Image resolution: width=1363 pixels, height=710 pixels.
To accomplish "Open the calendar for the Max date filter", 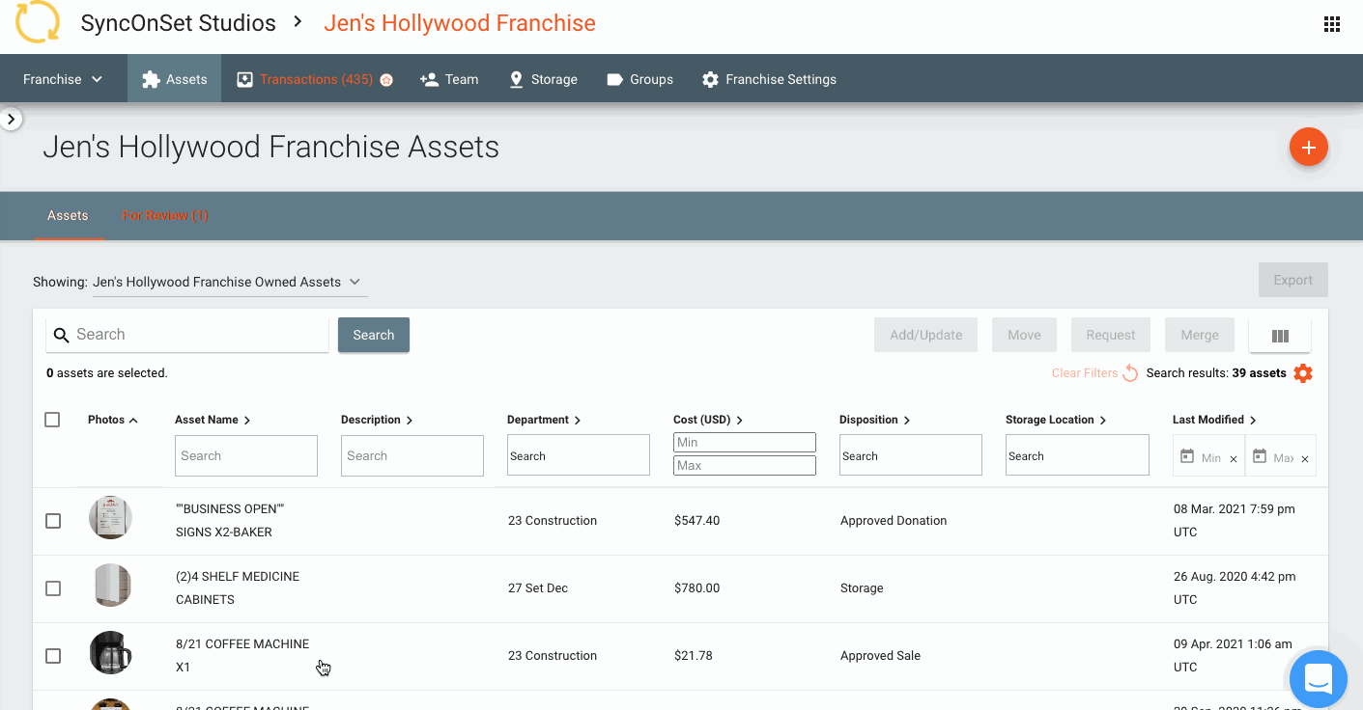I will pyautogui.click(x=1260, y=457).
